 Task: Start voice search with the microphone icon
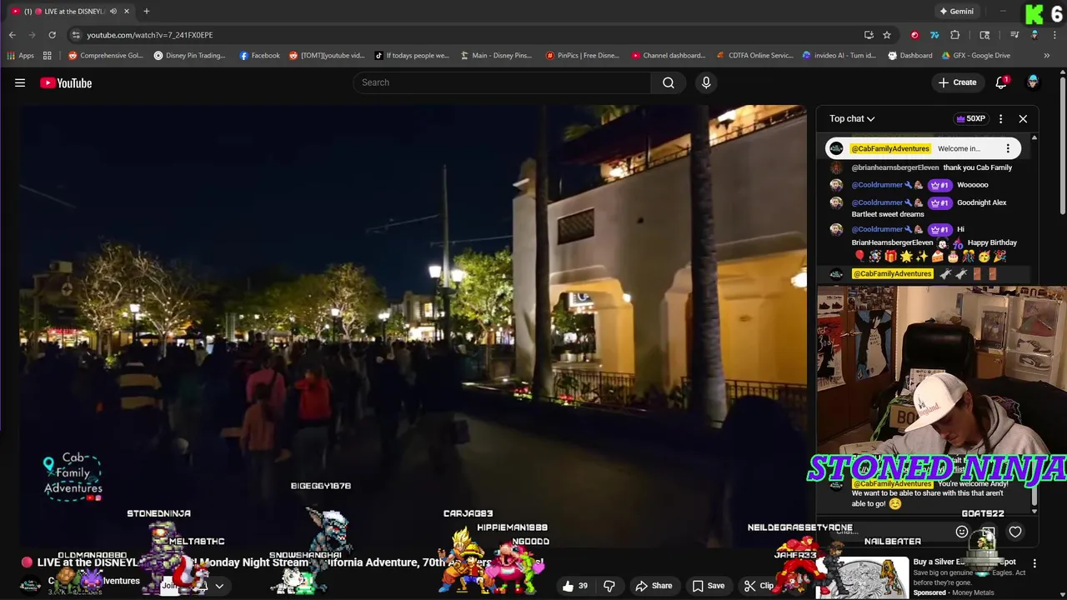(x=706, y=82)
